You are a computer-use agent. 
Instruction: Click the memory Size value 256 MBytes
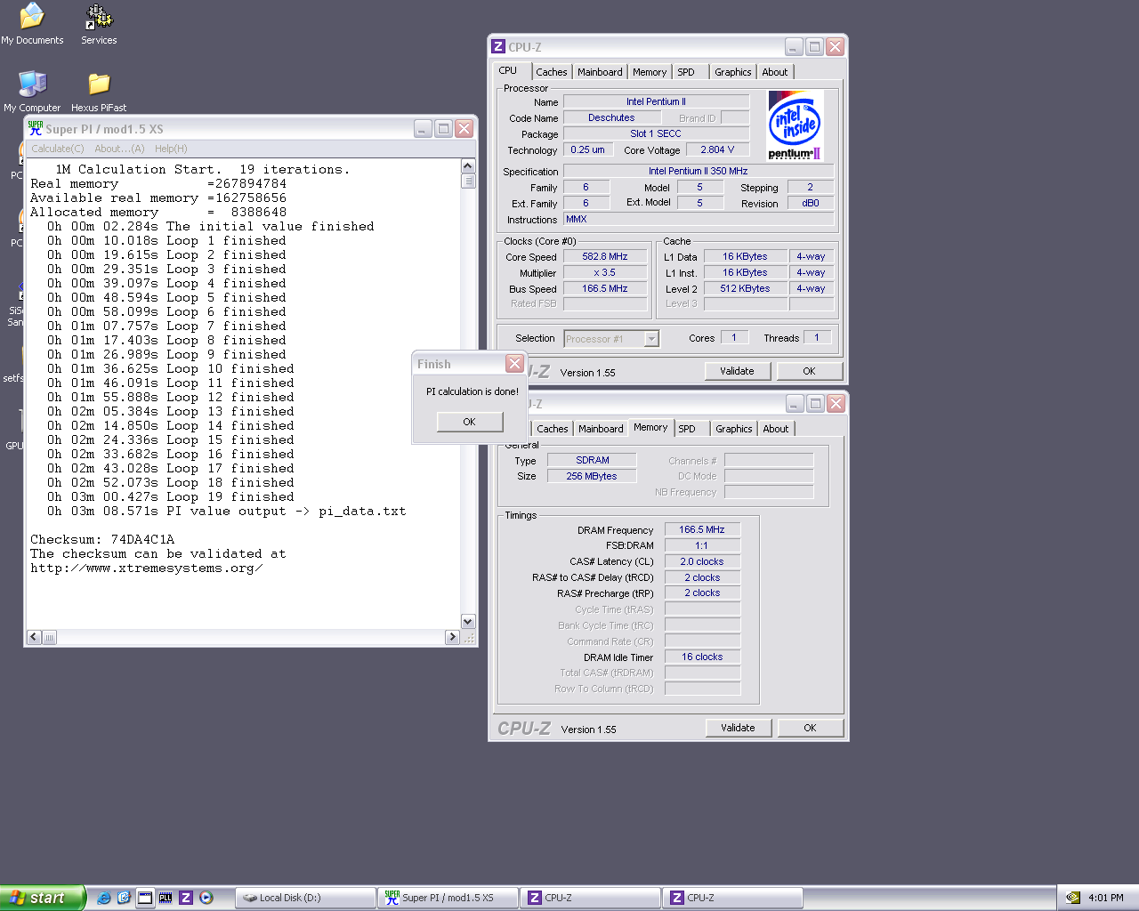tap(593, 476)
